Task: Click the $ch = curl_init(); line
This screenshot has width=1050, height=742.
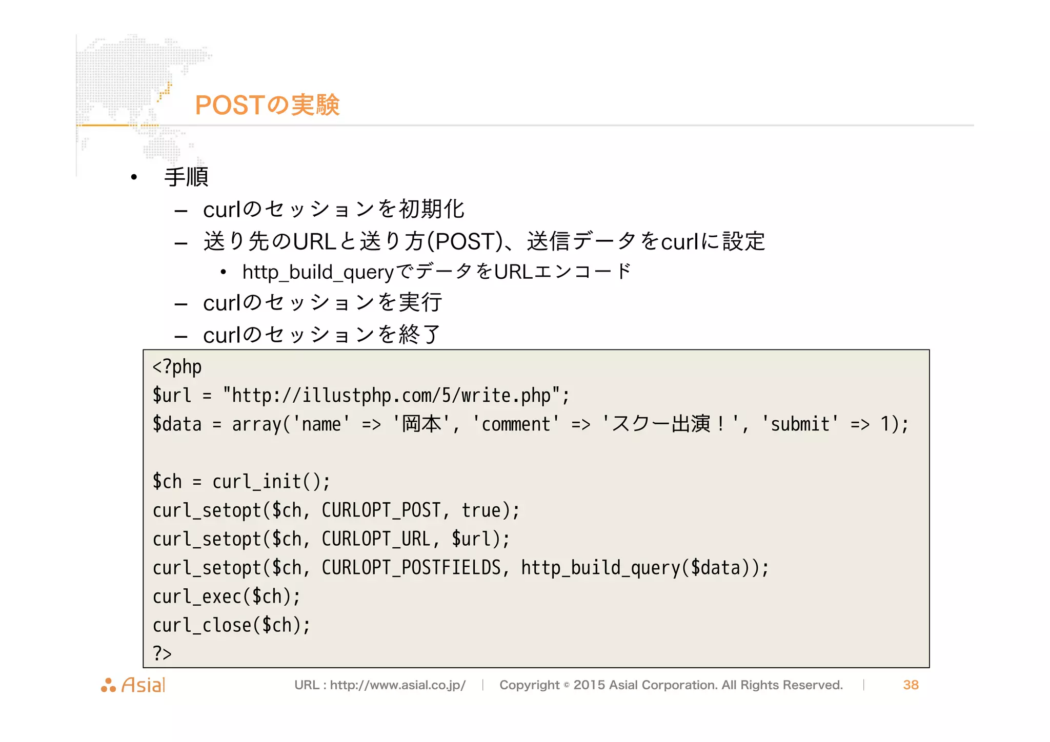Action: pos(241,482)
